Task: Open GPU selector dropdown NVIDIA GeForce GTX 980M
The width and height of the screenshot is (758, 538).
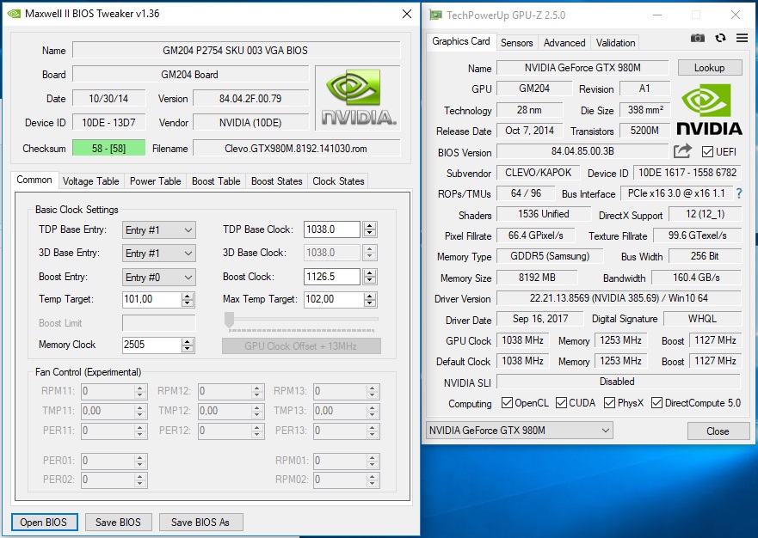Action: pyautogui.click(x=519, y=431)
